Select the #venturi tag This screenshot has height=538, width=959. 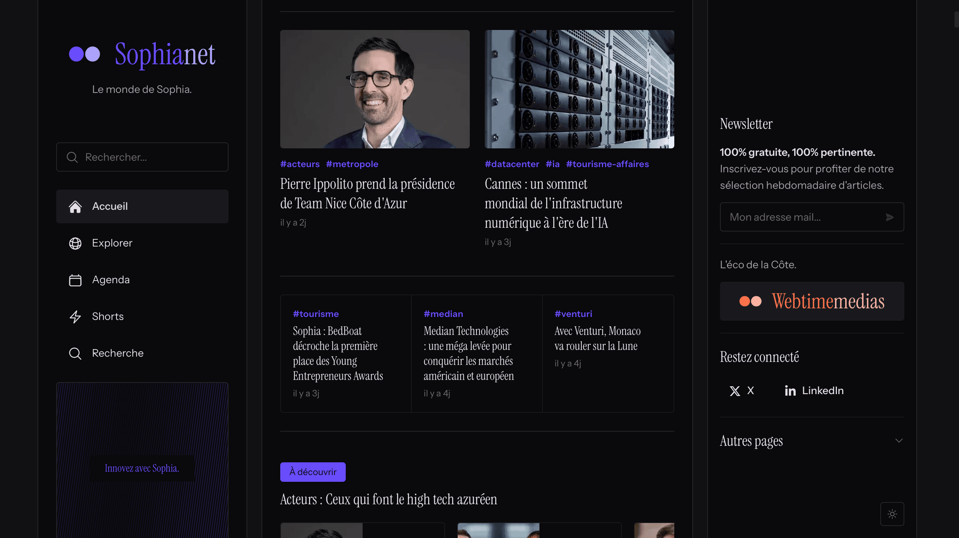[x=574, y=314]
